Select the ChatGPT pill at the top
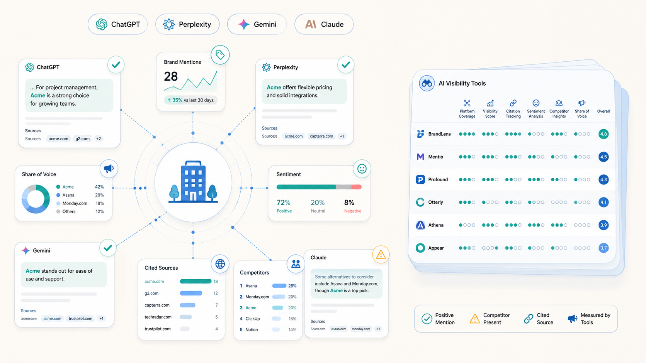Viewport: 646px width, 363px height. point(117,24)
